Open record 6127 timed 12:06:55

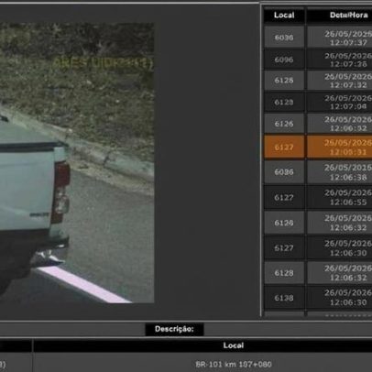(x=318, y=197)
